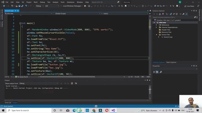The width and height of the screenshot is (202, 113).
Task: Click the Feedback icon beside Live Share
Action: tap(198, 6)
